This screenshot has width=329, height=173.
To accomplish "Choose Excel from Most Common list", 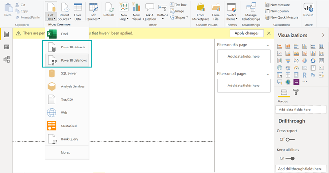I will [x=67, y=34].
